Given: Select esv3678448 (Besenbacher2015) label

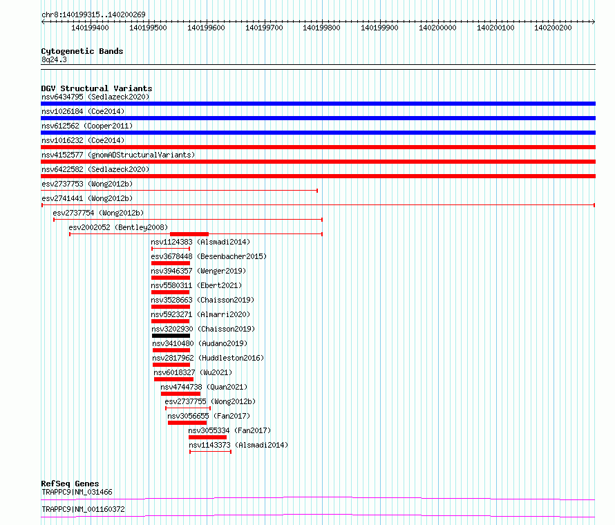Looking at the screenshot, I should [209, 256].
